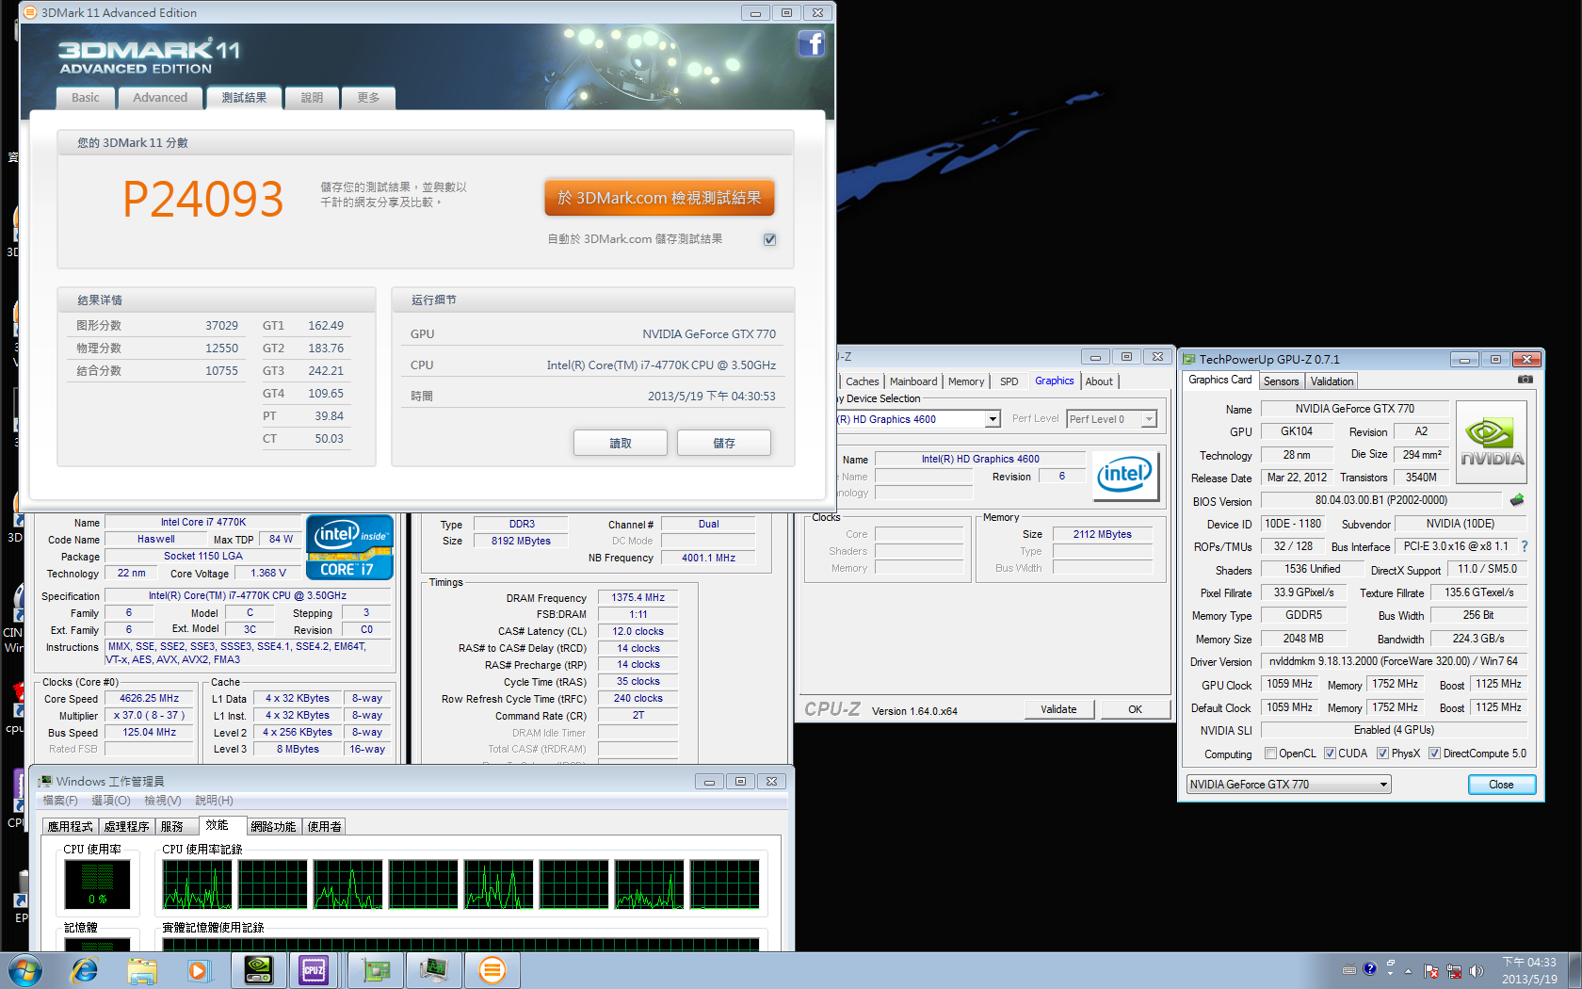The height and width of the screenshot is (989, 1582).
Task: Toggle auto-save results on 3DMark.com checkbox
Action: point(769,239)
